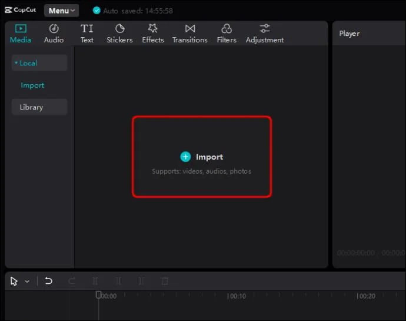Screen dimensions: 406x321
Task: Click the 00:10 mark on timeline ruler
Action: [x=237, y=296]
